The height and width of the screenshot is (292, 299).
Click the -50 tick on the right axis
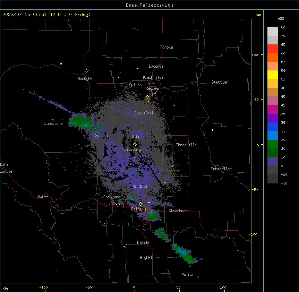pyautogui.click(x=255, y=189)
